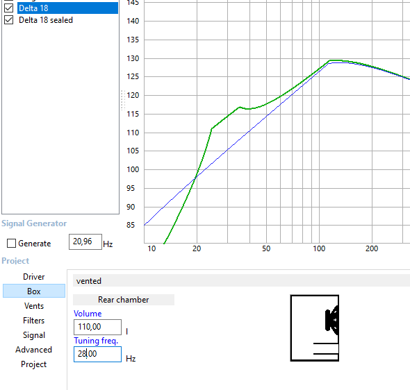Open the Driver project tab
Image resolution: width=410 pixels, height=390 pixels.
click(34, 277)
